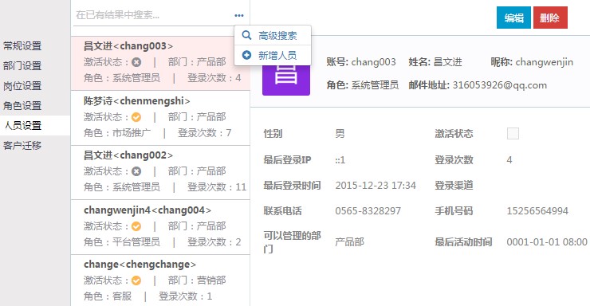Open 岗位设置 in the sidebar
The width and height of the screenshot is (590, 306).
[x=22, y=86]
